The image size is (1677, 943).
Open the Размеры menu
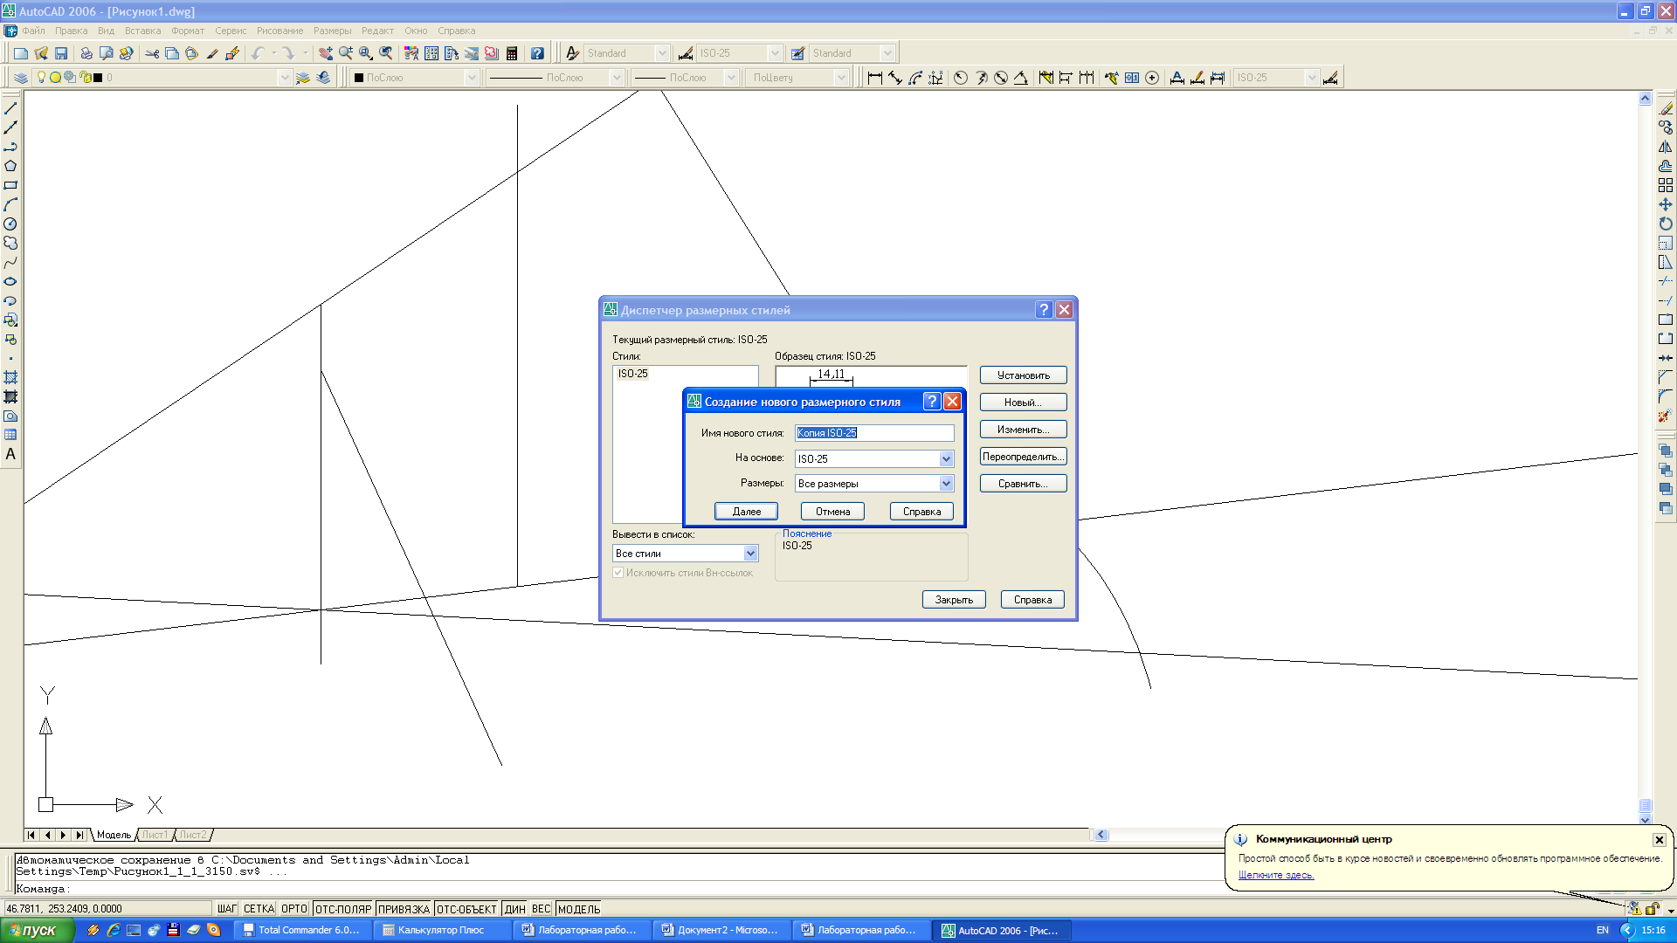tap(332, 31)
